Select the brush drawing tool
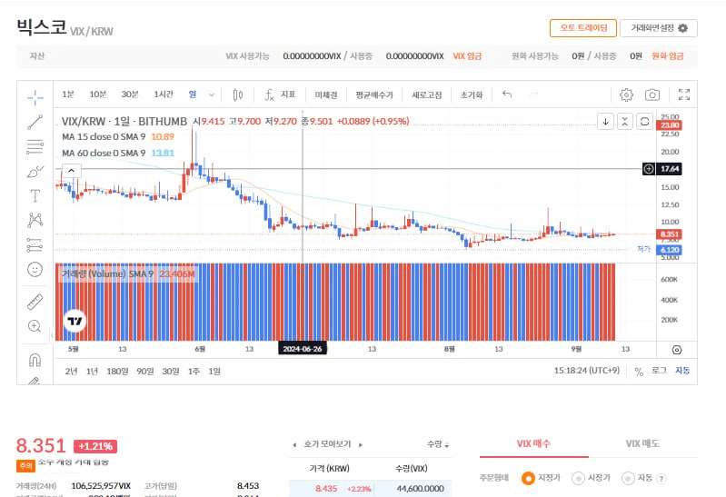 [x=35, y=172]
